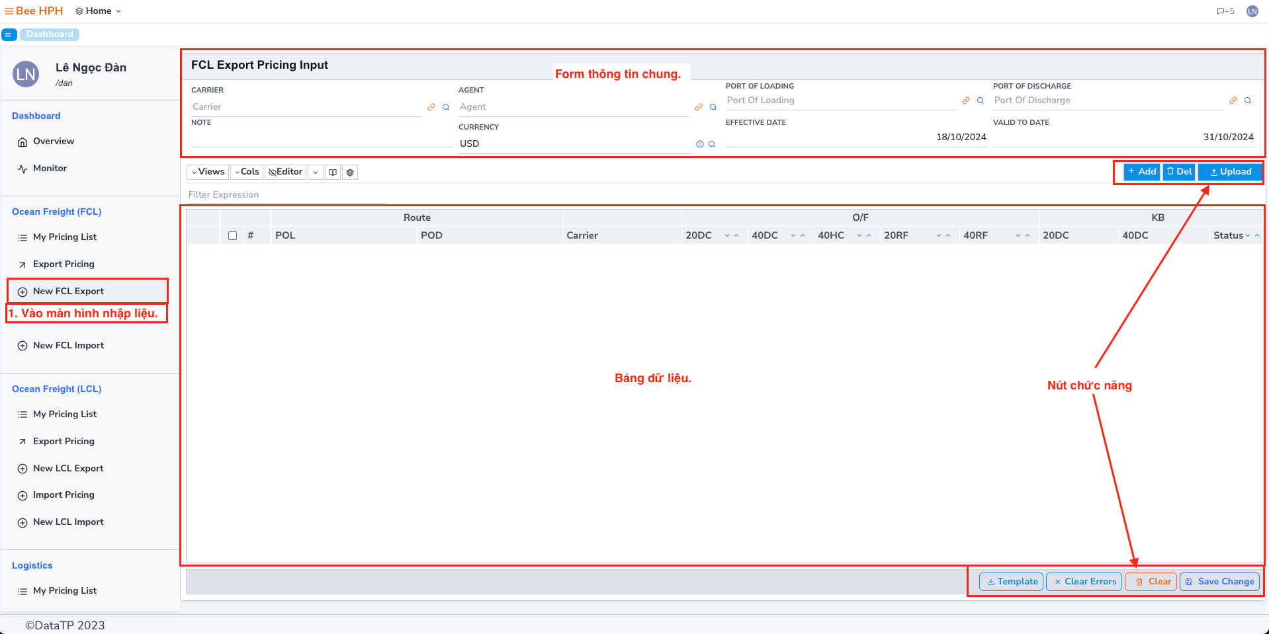This screenshot has height=634, width=1269.
Task: Check the select-all checkbox in table header
Action: (x=232, y=235)
